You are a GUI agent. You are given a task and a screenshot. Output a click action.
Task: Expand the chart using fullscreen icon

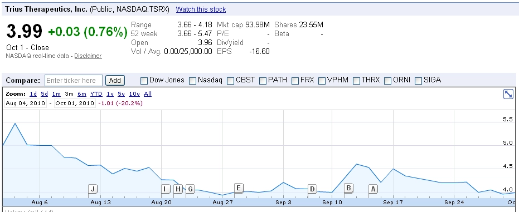[x=508, y=94]
